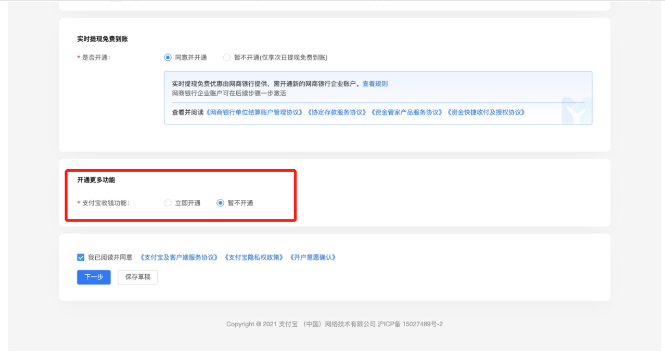
Task: Uncheck the 我已阅读并同意 checkbox
Action: coord(81,257)
